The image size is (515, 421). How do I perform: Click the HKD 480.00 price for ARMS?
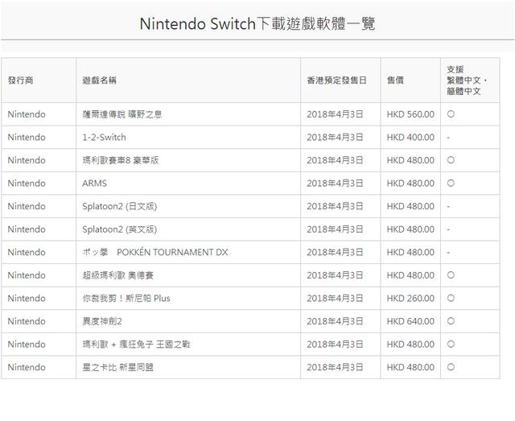pos(410,183)
